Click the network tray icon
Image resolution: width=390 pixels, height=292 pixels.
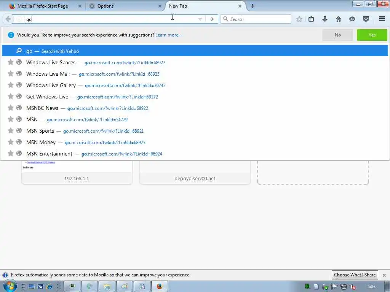(344, 287)
